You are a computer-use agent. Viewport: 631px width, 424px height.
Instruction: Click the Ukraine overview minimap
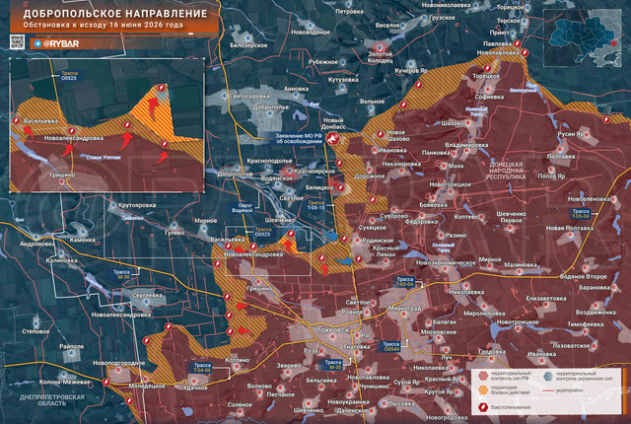[x=583, y=37]
